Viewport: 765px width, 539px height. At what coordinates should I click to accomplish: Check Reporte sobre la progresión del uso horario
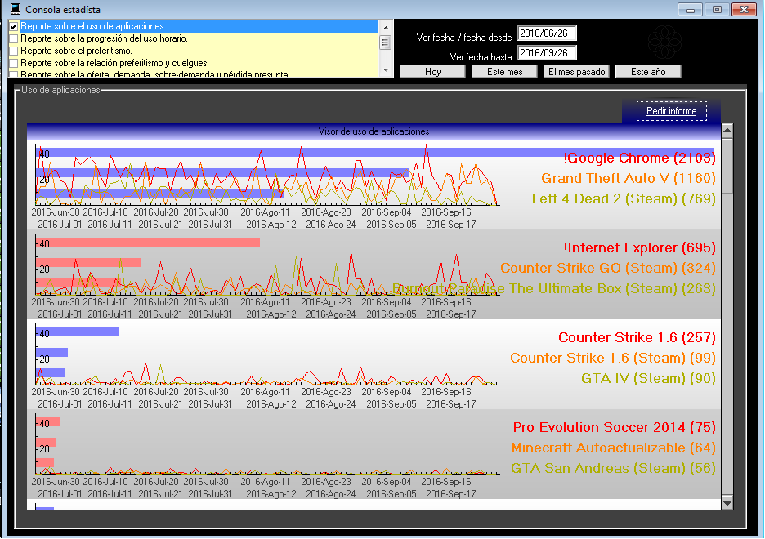point(14,38)
